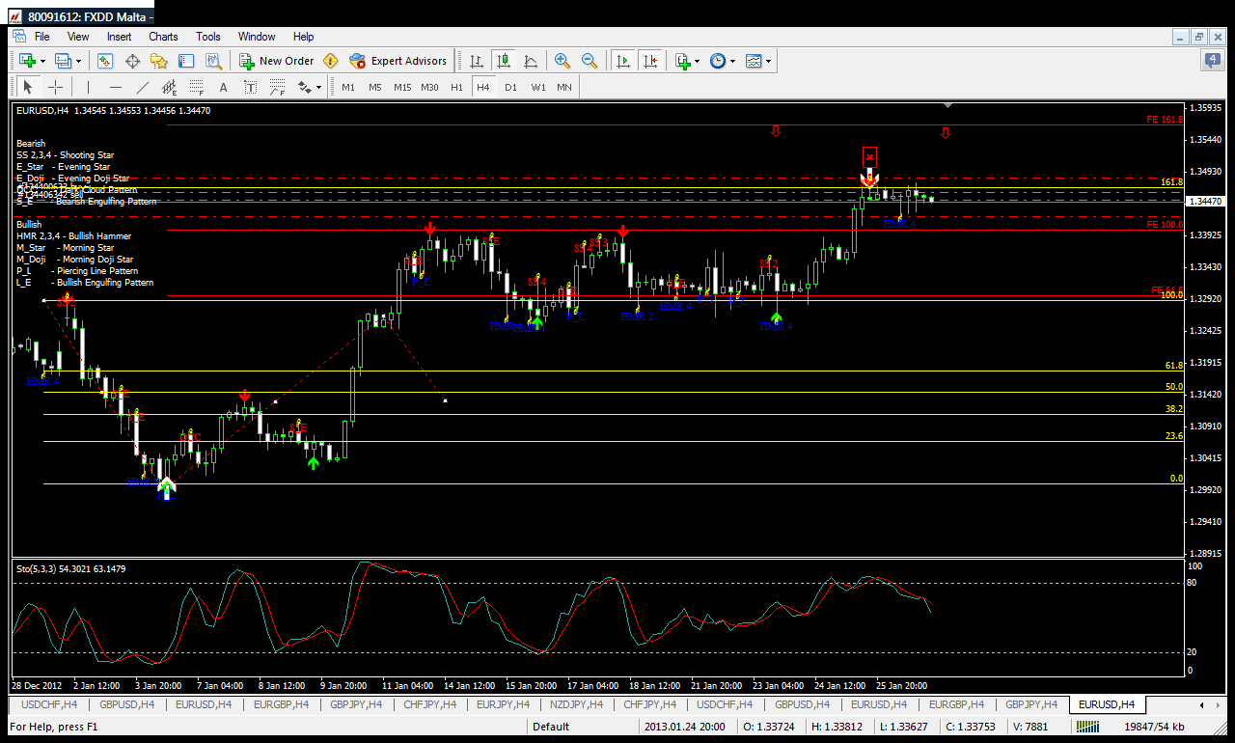
Task: Click the Sto(5,3,3) indicator label
Action: coord(70,569)
